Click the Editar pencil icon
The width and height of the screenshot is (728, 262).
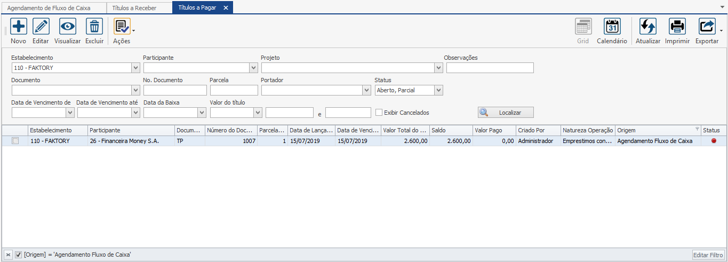coord(41,27)
